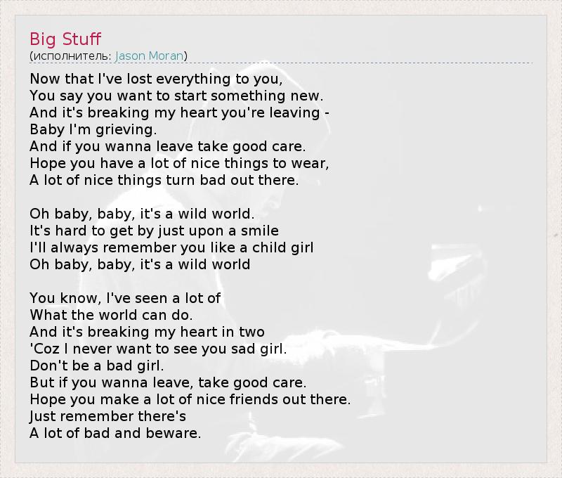The image size is (562, 478).
Task: Select the line about nice things to wear
Action: 179,163
